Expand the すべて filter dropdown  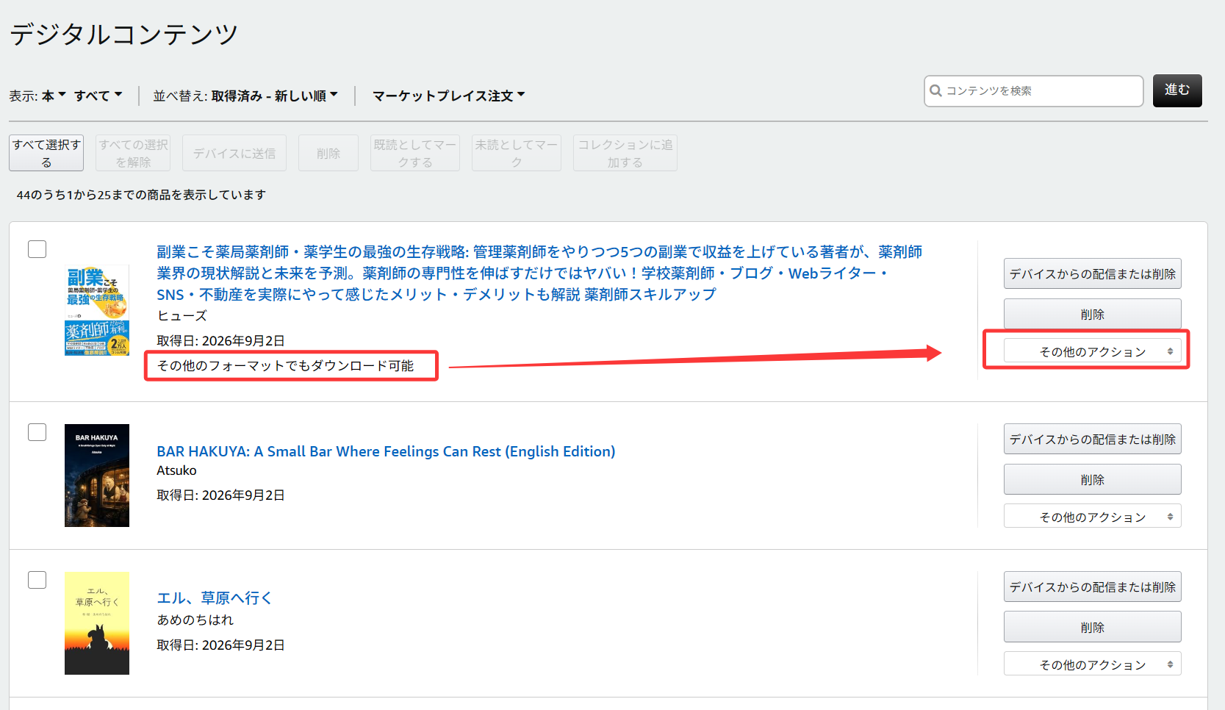98,96
